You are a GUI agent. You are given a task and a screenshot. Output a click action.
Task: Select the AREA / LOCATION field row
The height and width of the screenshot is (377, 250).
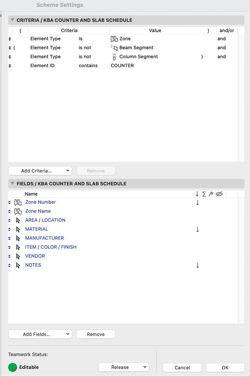click(45, 220)
